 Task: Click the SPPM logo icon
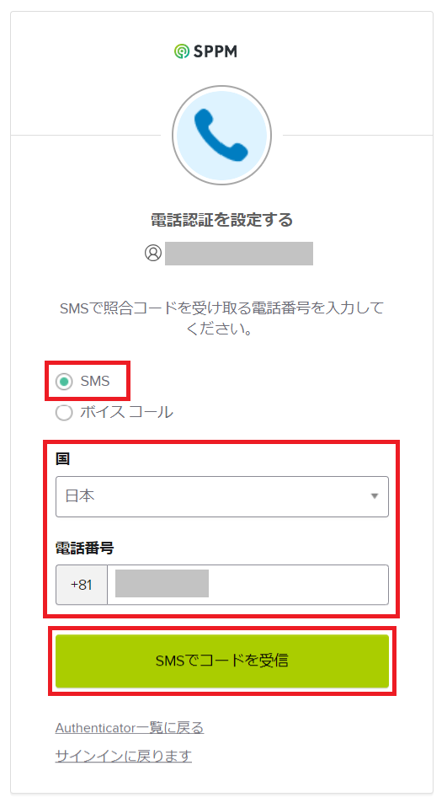click(182, 51)
